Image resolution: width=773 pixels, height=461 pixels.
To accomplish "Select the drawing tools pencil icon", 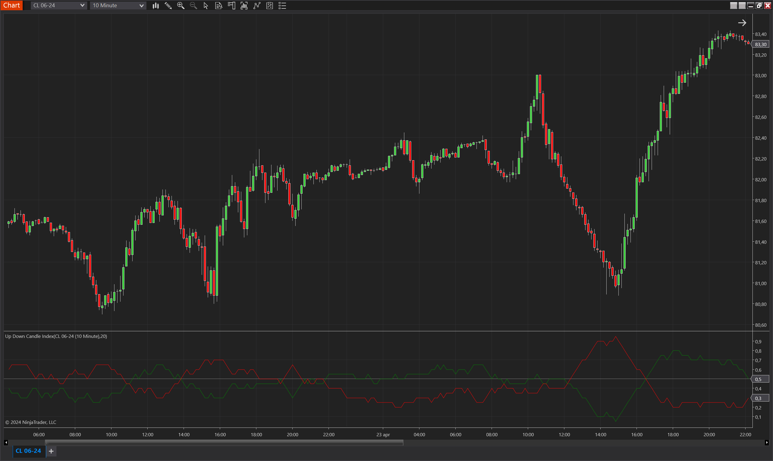I will coord(168,5).
